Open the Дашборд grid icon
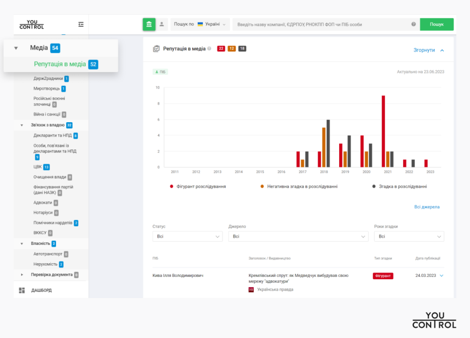The height and width of the screenshot is (338, 470). 22,290
